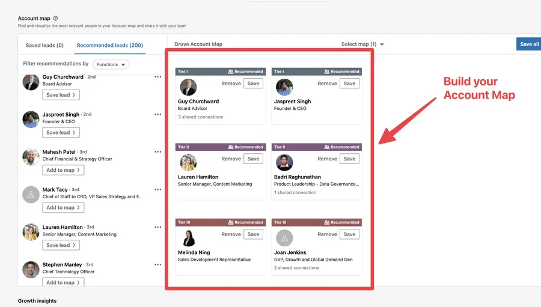Click Recommended icon on Lauren Hamilton card
The height and width of the screenshot is (307, 541).
(230, 147)
